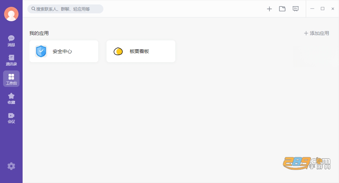339x183 pixels.
Task: Close the application window
Action: coord(333,9)
